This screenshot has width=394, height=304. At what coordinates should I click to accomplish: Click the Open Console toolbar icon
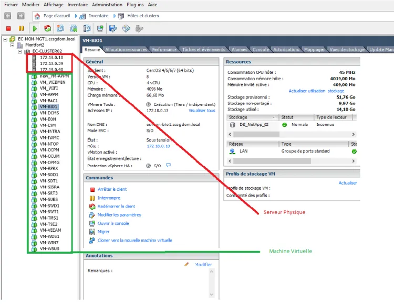click(x=100, y=28)
